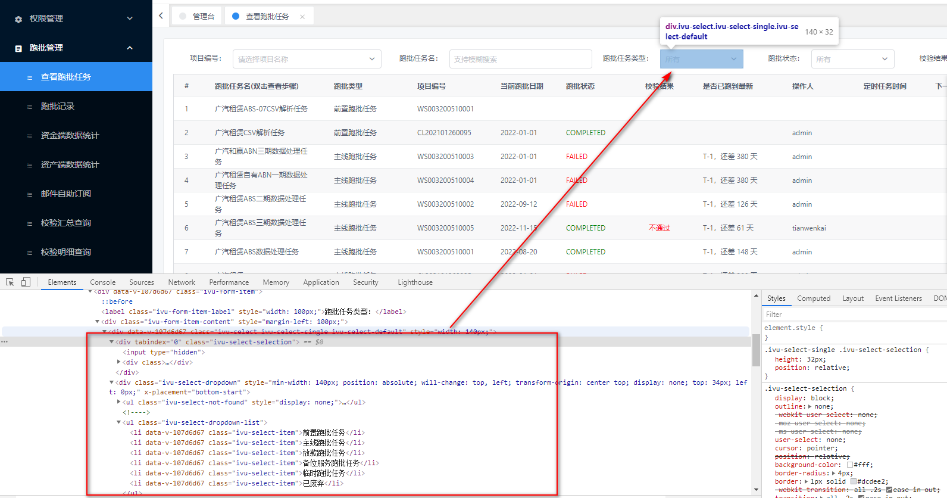Switch to the DevTools Memory tab

pyautogui.click(x=276, y=282)
